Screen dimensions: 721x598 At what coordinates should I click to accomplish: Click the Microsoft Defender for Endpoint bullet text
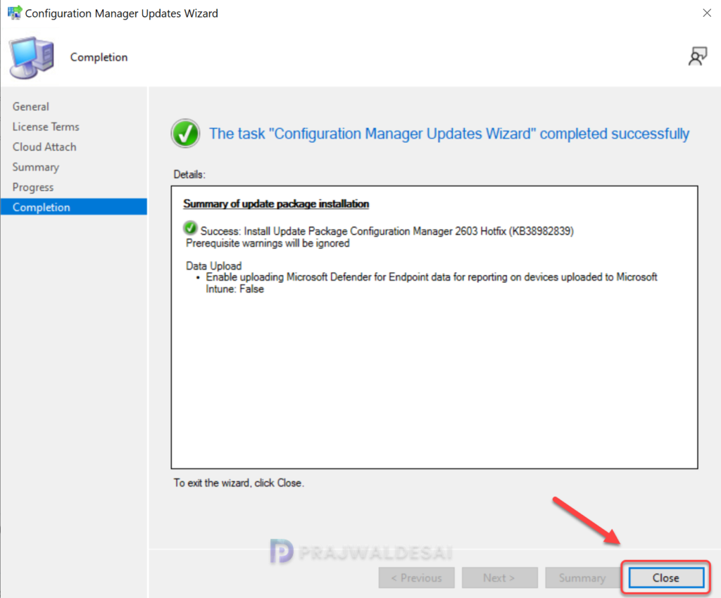pyautogui.click(x=432, y=283)
